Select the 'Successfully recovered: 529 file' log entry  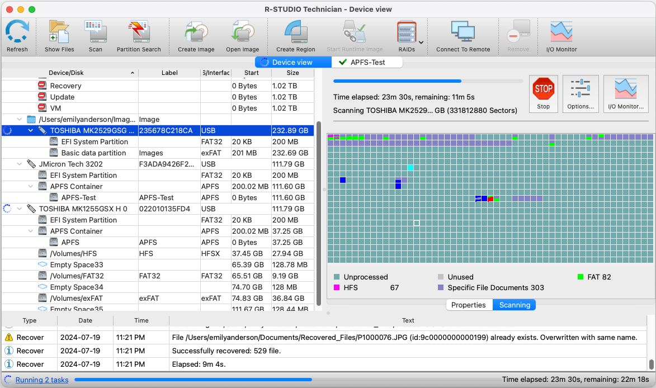coord(325,351)
